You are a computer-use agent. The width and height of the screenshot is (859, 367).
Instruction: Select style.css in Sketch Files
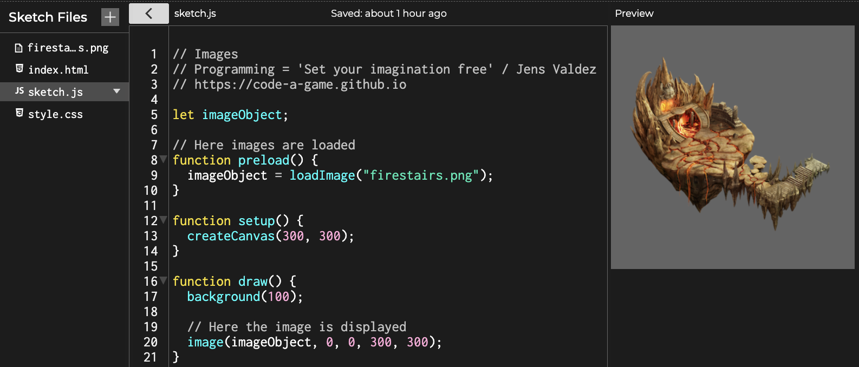[55, 114]
